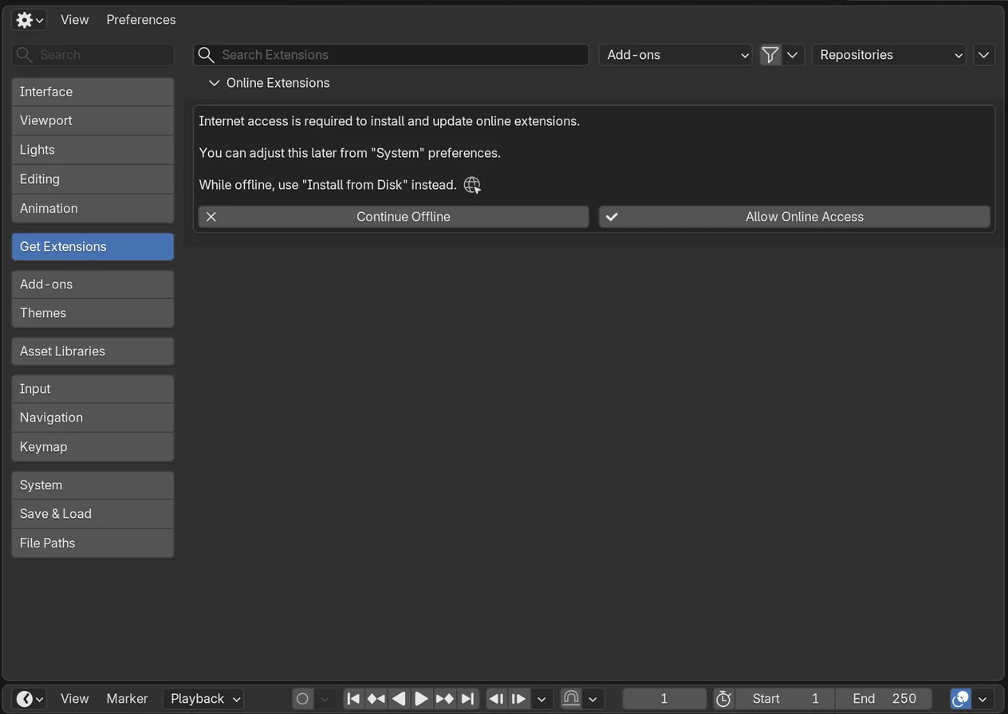Focus the sidebar Search field
This screenshot has height=714, width=1008.
pos(93,55)
